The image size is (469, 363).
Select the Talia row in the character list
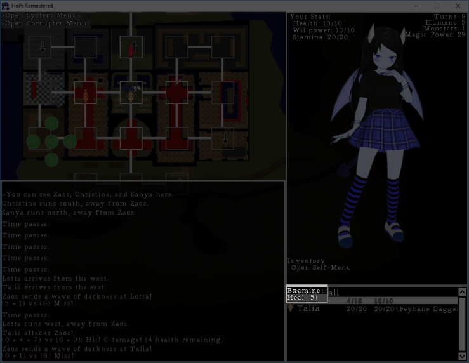373,308
